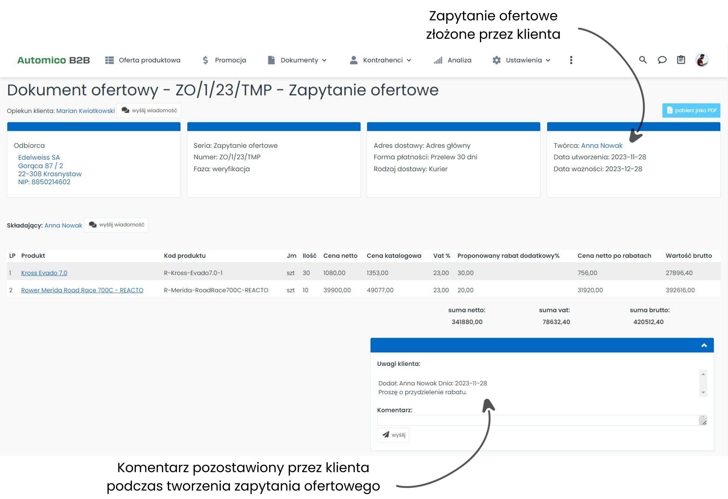The width and height of the screenshot is (728, 499).
Task: Go to Oferta produktowa
Action: [x=143, y=60]
